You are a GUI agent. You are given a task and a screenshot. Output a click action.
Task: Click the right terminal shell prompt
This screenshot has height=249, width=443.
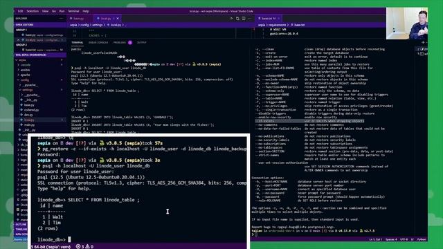point(254,234)
